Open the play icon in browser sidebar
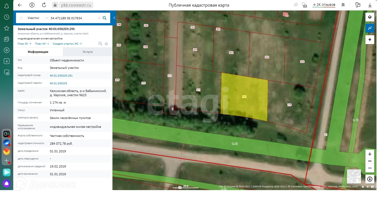377x200 pixels. point(7,50)
